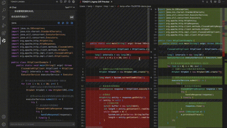Viewport: 227px width, 128px height.
Task: Open Source Control view in activity bar
Action: click(4, 18)
